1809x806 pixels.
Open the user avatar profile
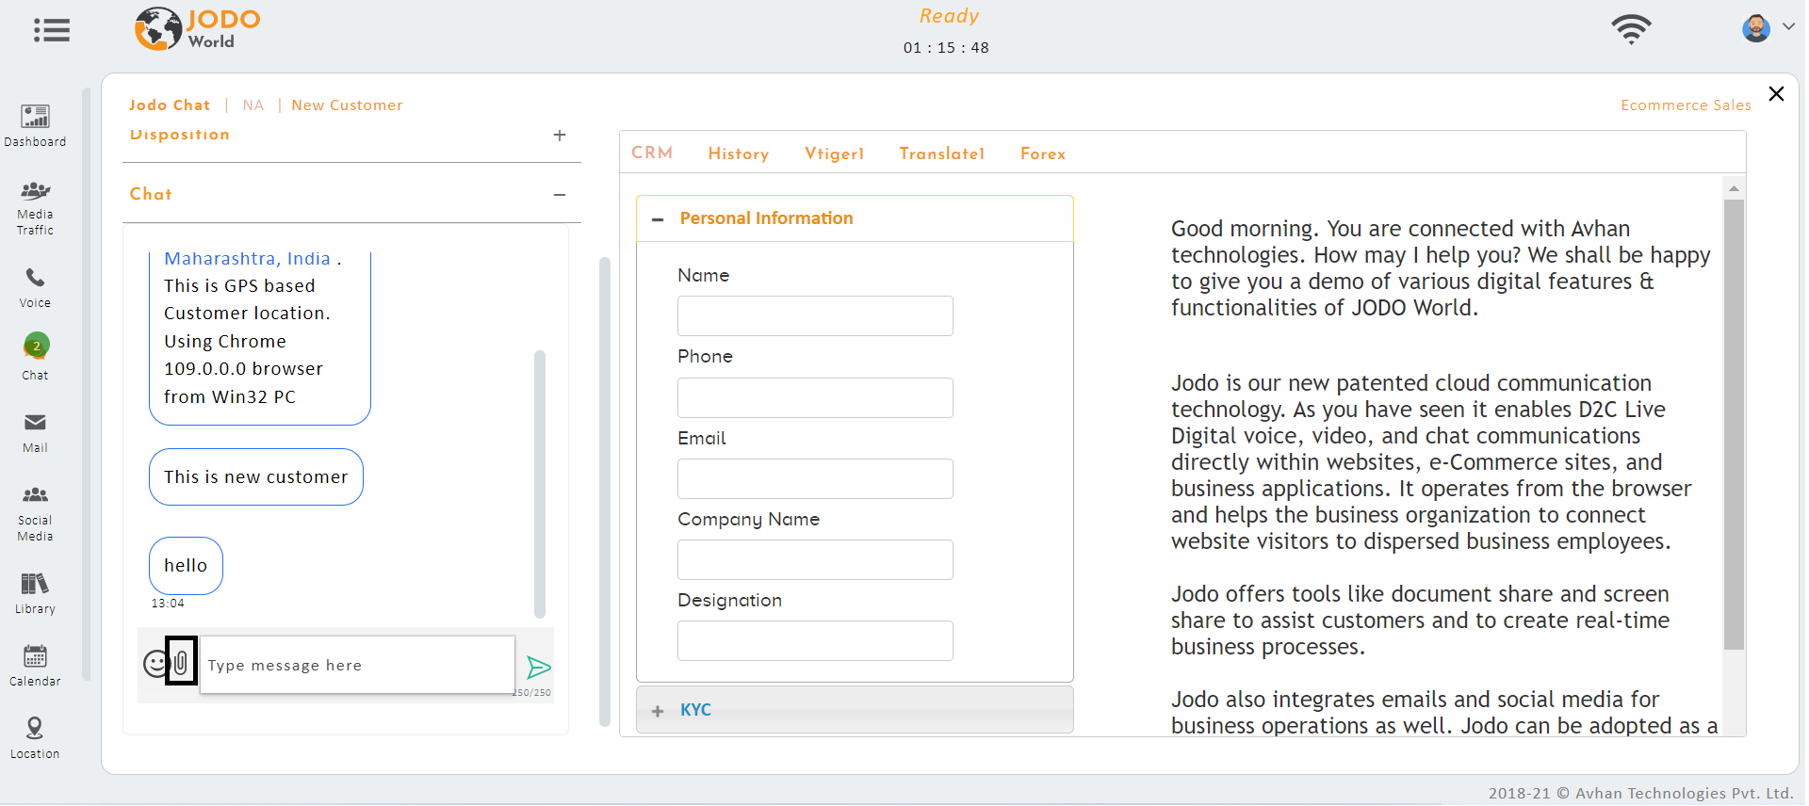(1755, 28)
